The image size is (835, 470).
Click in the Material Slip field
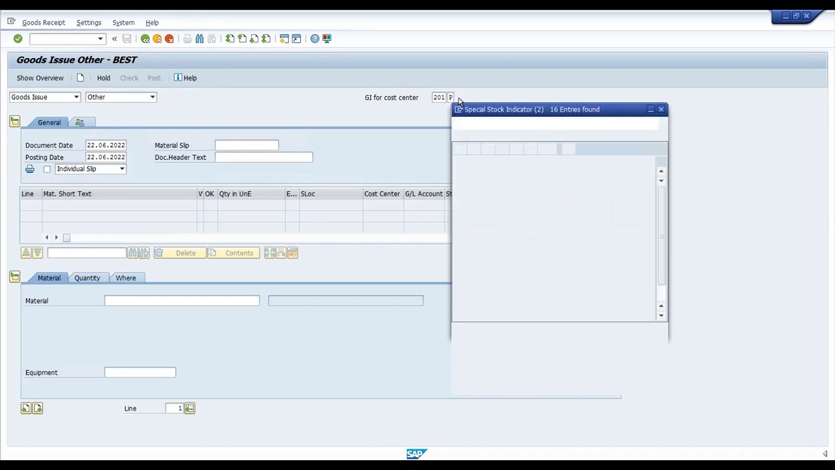pos(247,145)
